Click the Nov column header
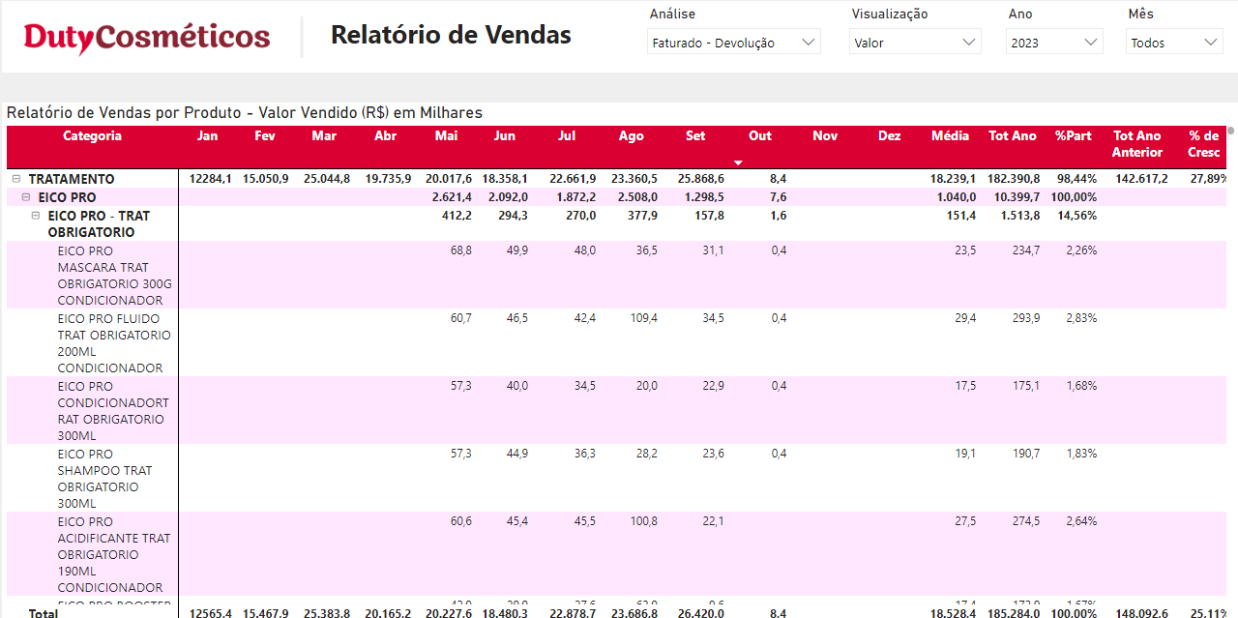 click(x=825, y=136)
